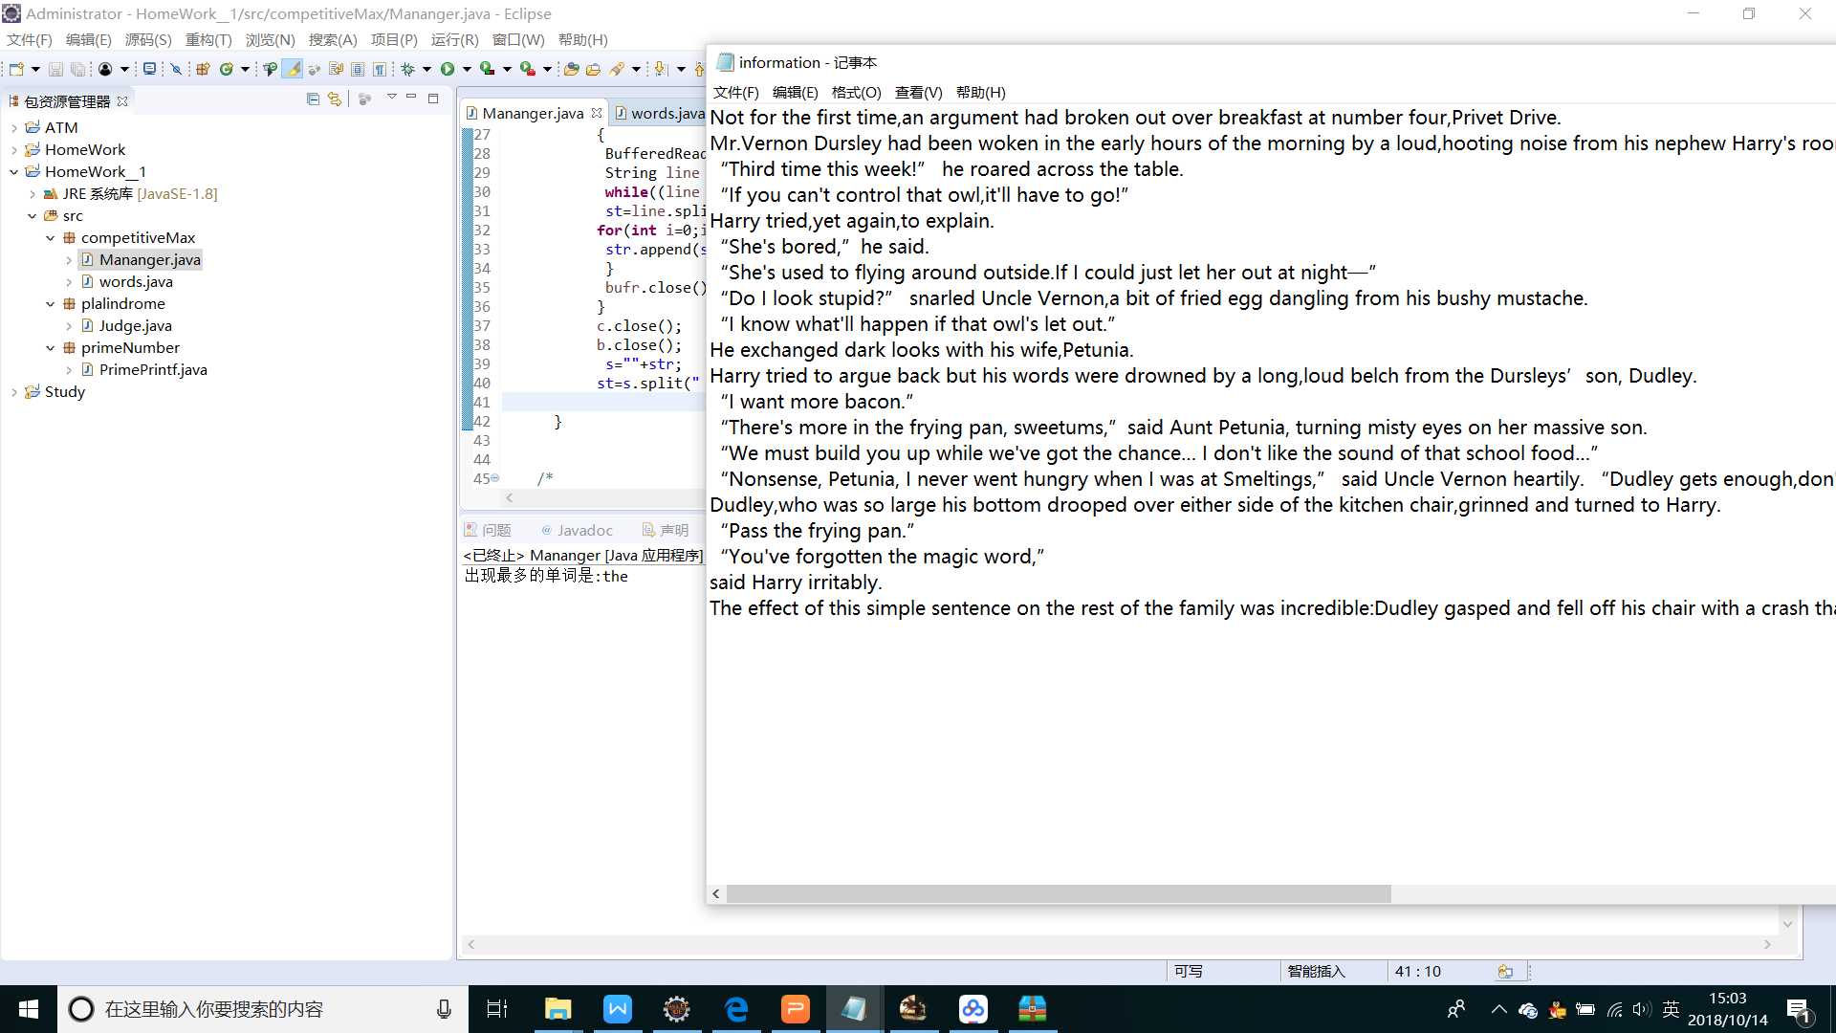
Task: Toggle Skip All Breakpoints
Action: [x=176, y=69]
